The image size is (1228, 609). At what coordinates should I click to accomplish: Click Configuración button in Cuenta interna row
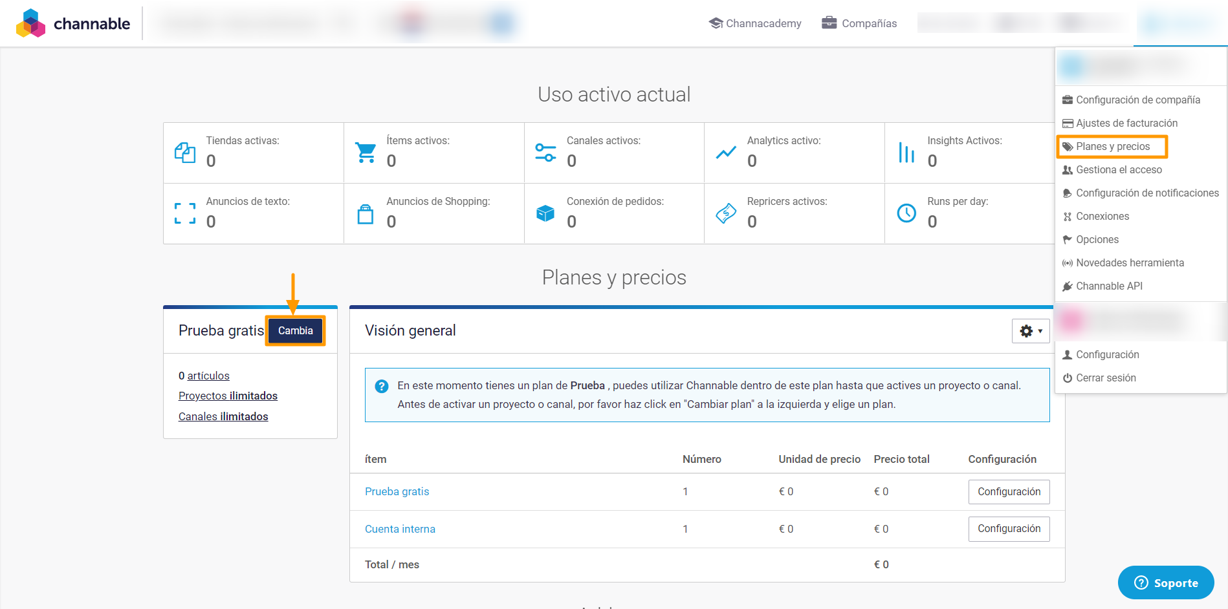click(x=1009, y=529)
